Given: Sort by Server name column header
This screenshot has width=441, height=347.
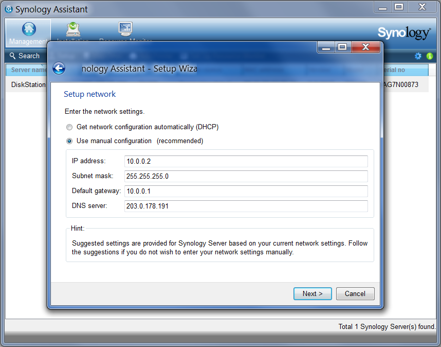Looking at the screenshot, I should (27, 70).
